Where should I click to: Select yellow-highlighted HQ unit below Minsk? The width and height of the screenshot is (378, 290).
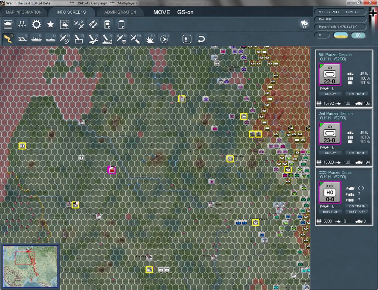(x=149, y=269)
